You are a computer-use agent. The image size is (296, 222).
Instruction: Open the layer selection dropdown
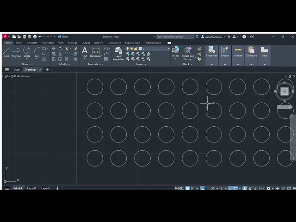coord(168,49)
